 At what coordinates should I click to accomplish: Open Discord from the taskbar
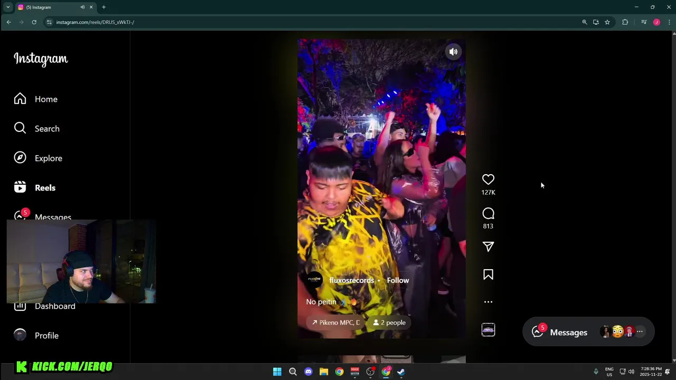(308, 372)
